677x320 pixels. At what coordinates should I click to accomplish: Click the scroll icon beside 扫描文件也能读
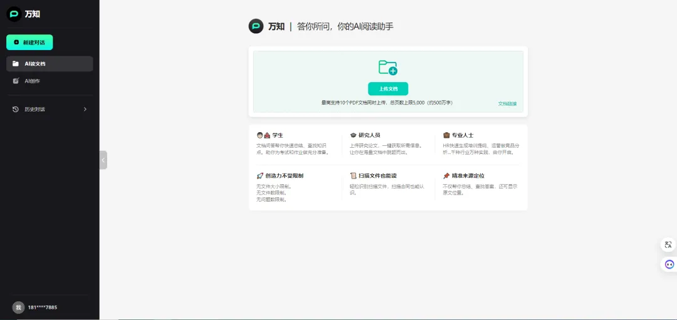pos(353,176)
